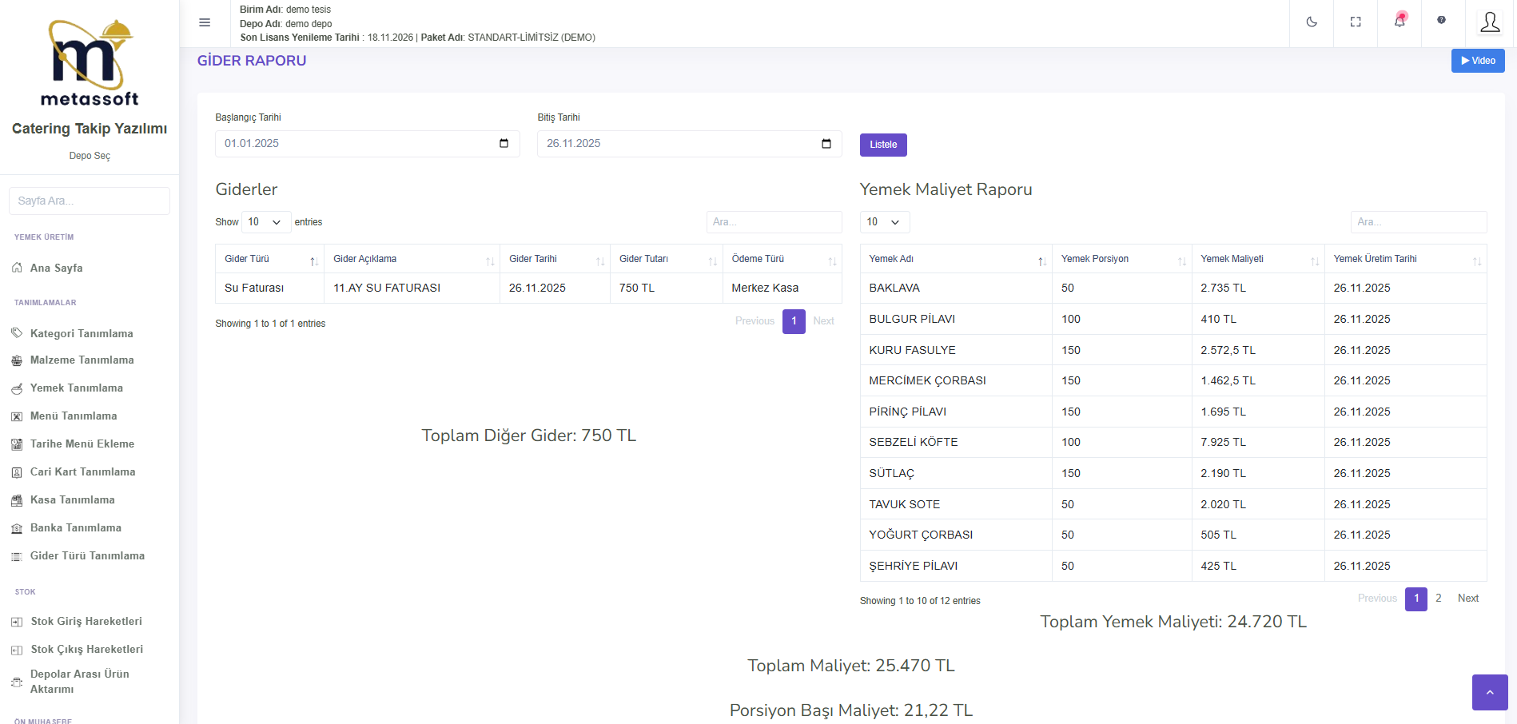Toggle fullscreen mode icon
1517x724 pixels.
point(1356,22)
